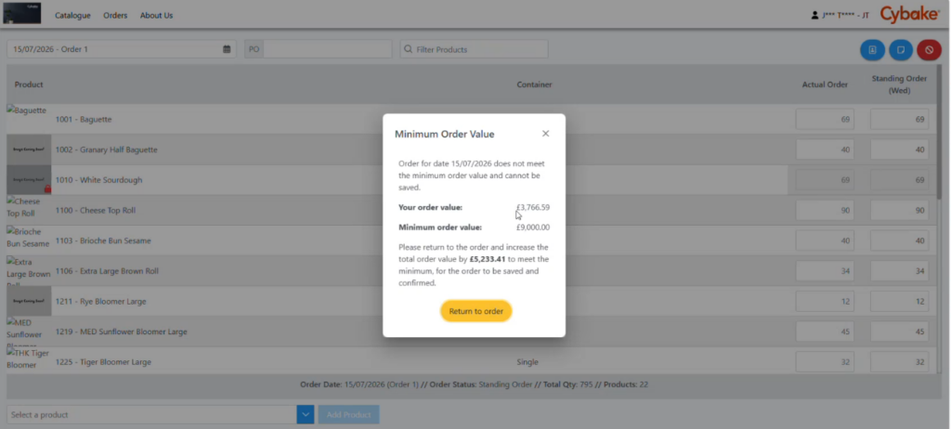
Task: Select the 1106 - Extra Large Brown Roll row
Action: point(471,270)
